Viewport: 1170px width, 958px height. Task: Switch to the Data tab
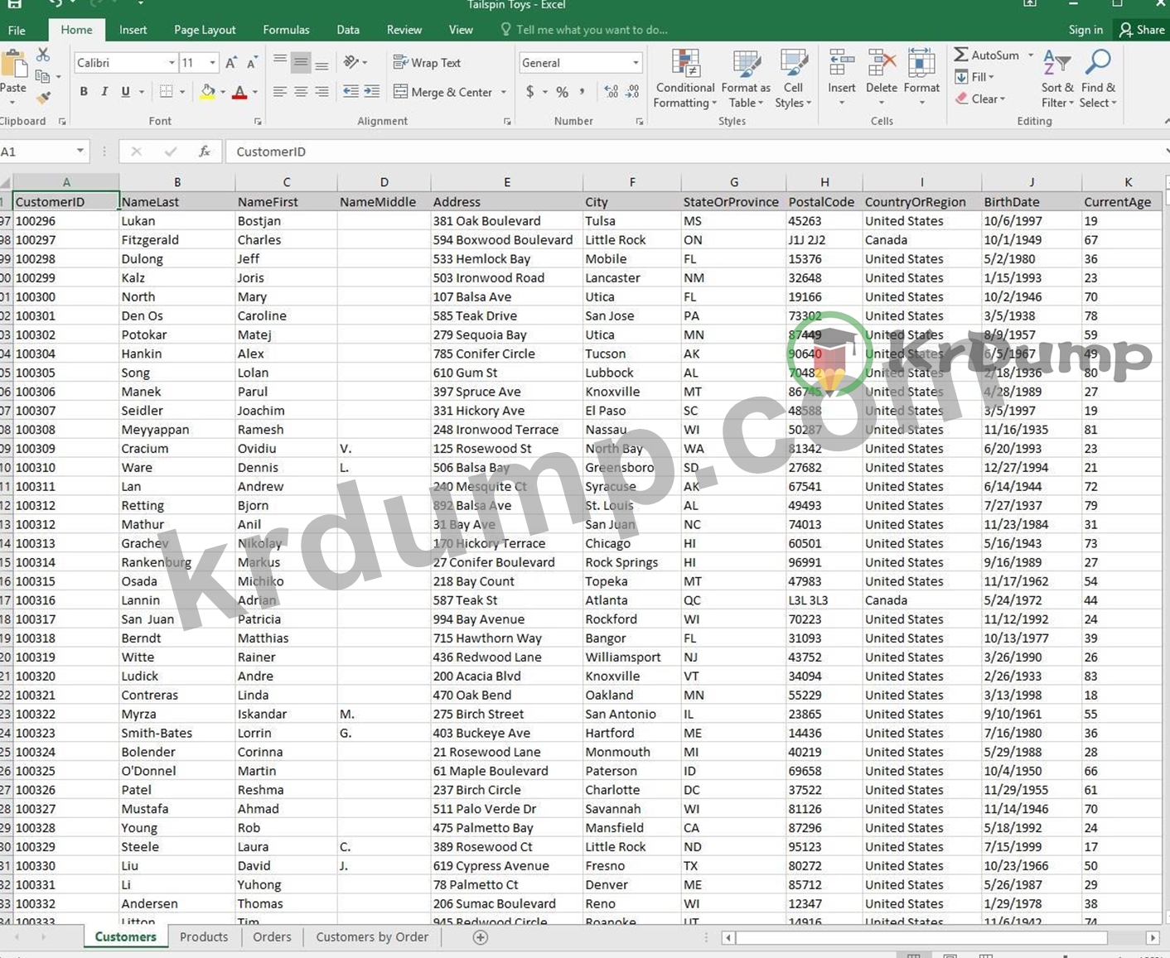pos(348,30)
